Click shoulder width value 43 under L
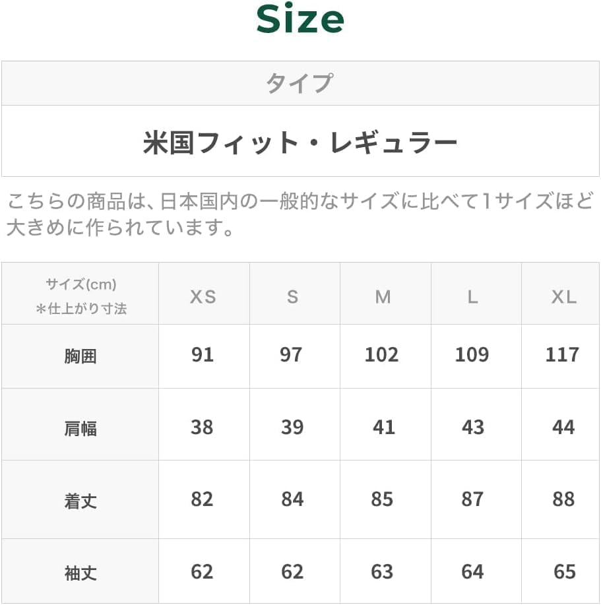Viewport: 601px width, 605px height. (473, 428)
